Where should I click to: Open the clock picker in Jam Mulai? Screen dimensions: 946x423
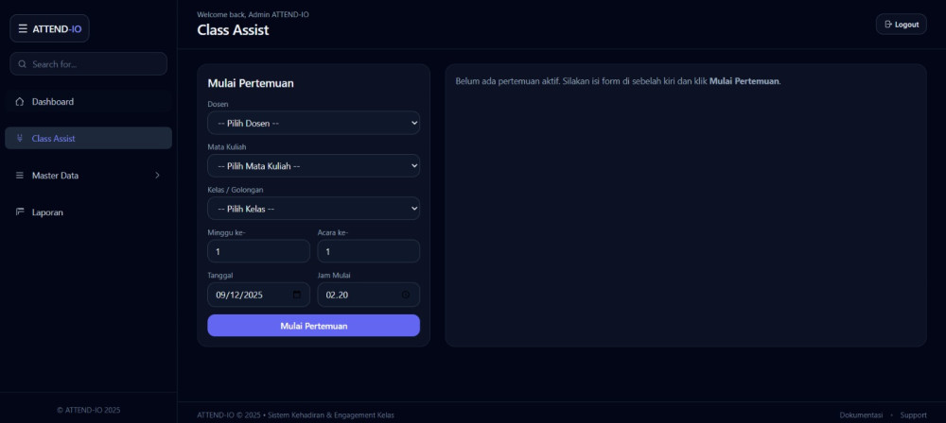point(406,295)
